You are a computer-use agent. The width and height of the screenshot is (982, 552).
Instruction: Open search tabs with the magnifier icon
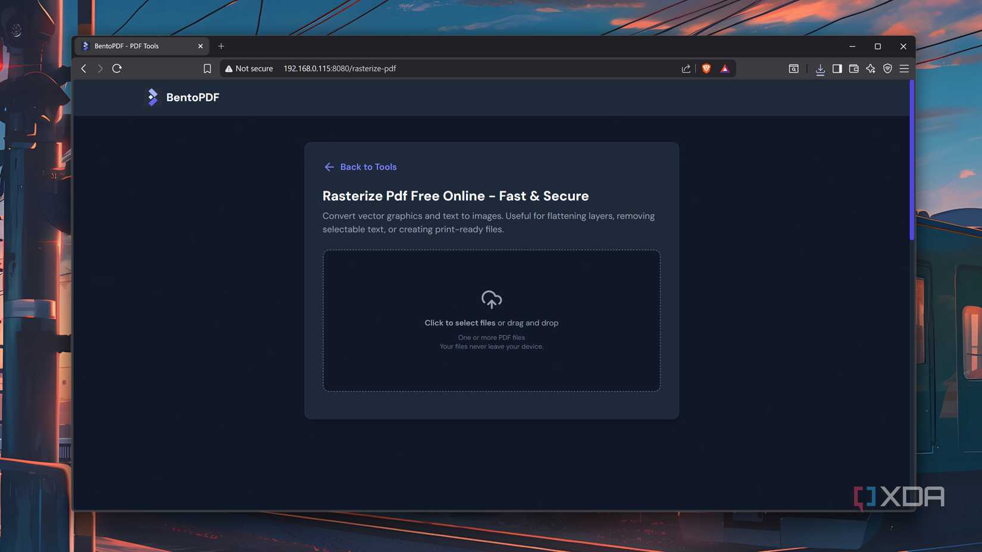[793, 68]
